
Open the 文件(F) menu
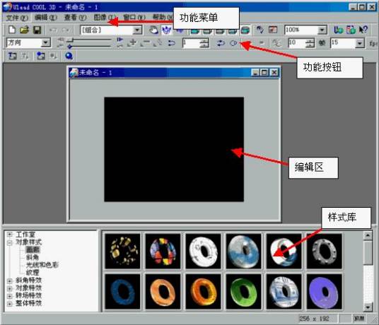[x=17, y=18]
